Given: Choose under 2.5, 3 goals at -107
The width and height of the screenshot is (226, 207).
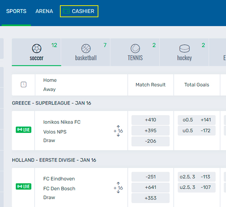Looking at the screenshot, I should click(x=196, y=187).
